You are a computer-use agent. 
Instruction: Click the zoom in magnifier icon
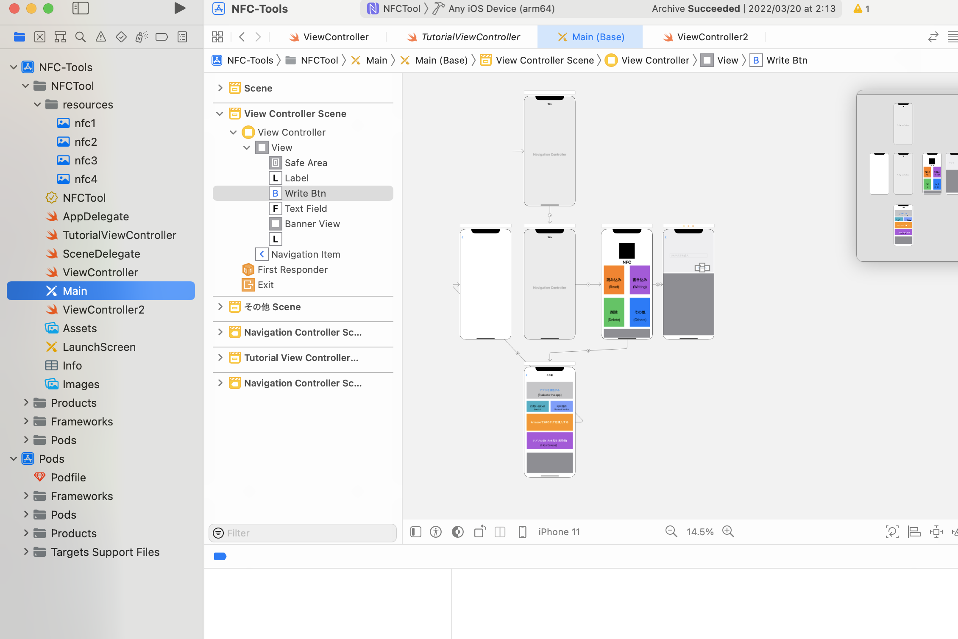click(x=728, y=531)
